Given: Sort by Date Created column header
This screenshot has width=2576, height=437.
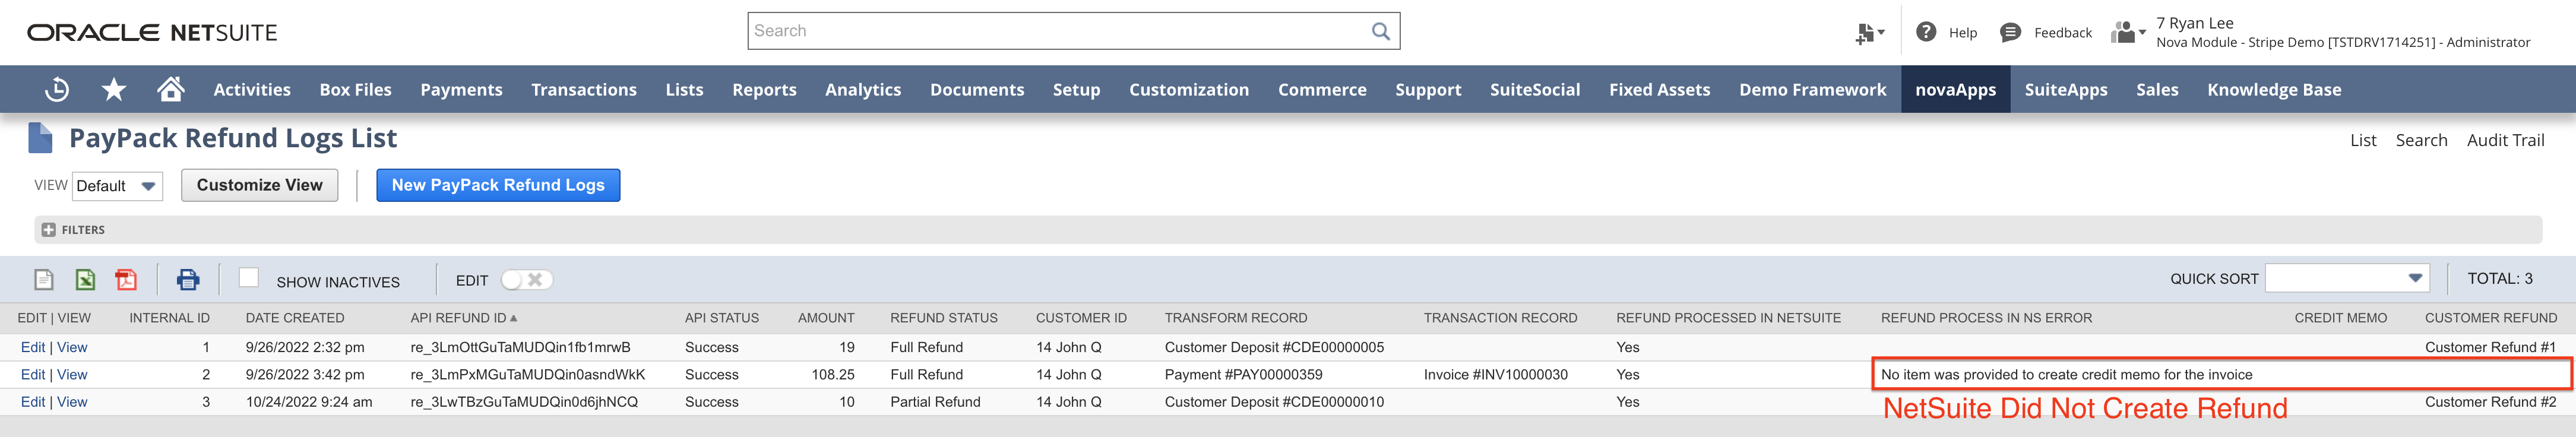Looking at the screenshot, I should tap(295, 318).
